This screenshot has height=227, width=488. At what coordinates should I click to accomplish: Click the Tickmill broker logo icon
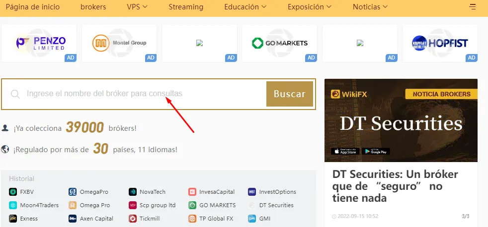pyautogui.click(x=133, y=219)
